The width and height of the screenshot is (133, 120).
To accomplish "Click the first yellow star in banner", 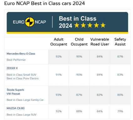I will coord(77,25).
